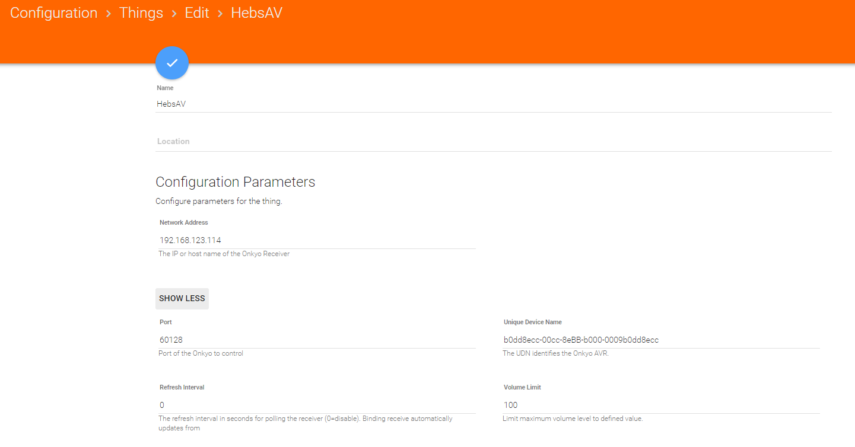The width and height of the screenshot is (855, 447).
Task: Select the Edit breadcrumb item
Action: click(197, 13)
